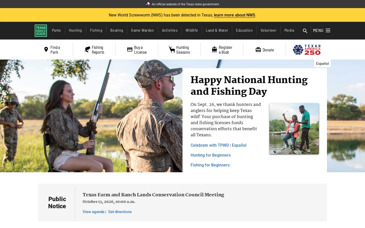Click the Public Notice heading
365x228 pixels.
tap(57, 203)
